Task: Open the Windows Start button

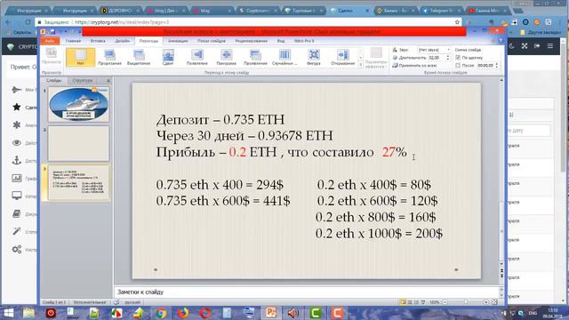Action: pyautogui.click(x=8, y=313)
